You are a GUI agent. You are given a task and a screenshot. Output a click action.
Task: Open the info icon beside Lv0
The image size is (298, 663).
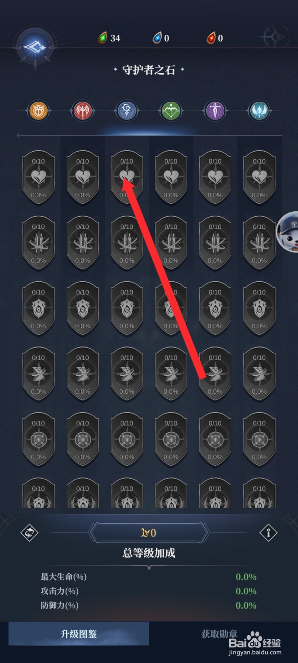268,533
